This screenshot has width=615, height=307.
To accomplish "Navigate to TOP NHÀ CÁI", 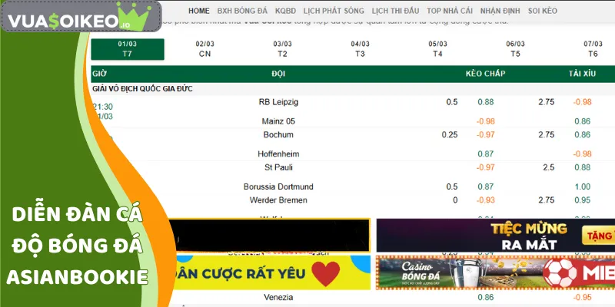I will [450, 12].
